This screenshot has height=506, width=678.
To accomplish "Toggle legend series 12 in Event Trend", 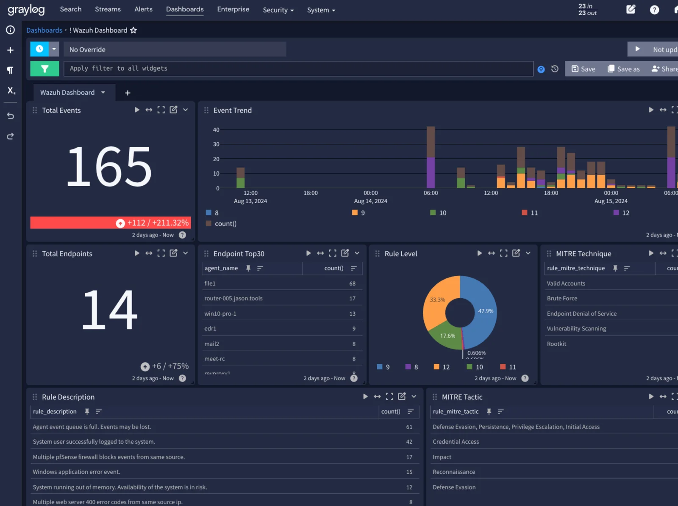I will pos(622,213).
